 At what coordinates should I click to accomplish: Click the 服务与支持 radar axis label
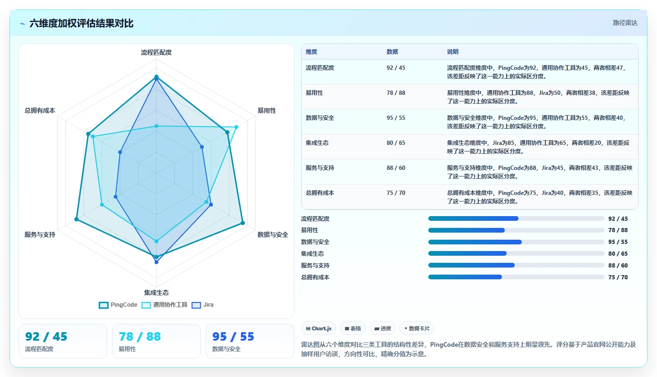click(40, 235)
